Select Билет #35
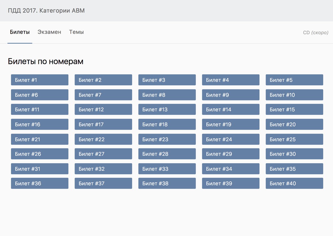Screen dimensions: 333x236 point(294,169)
